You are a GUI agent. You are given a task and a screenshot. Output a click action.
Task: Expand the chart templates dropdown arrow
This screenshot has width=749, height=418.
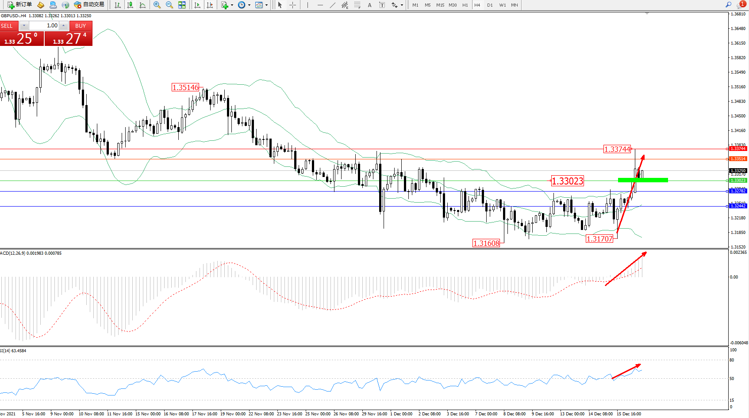point(266,5)
